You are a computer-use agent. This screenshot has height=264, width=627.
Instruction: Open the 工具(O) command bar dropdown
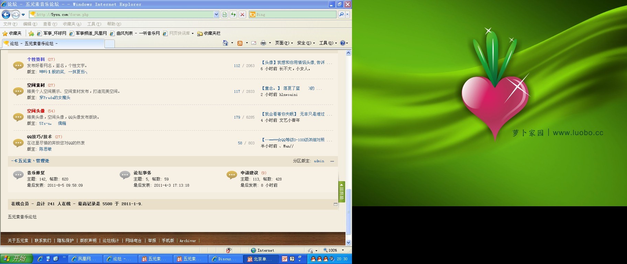(x=328, y=43)
